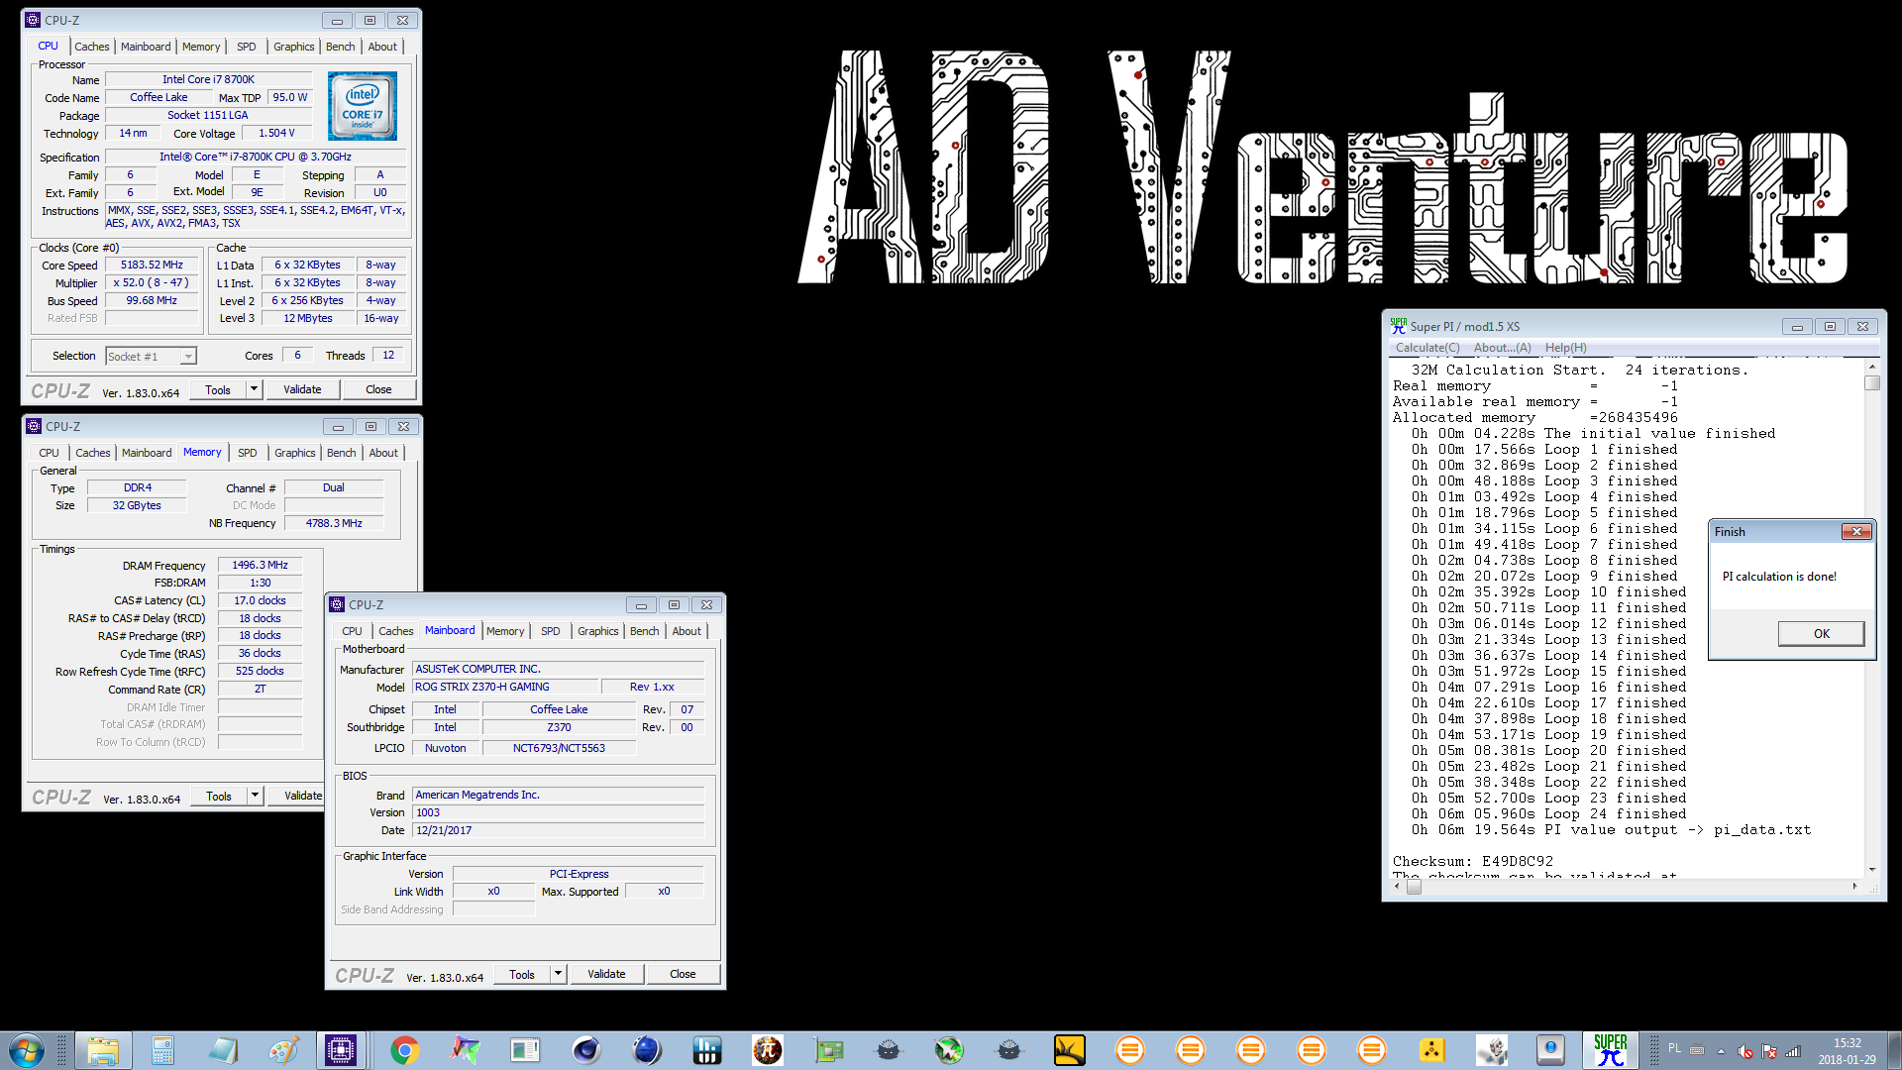This screenshot has height=1070, width=1902.
Task: Click Super PI scroll down arrow
Action: pos(1872,869)
